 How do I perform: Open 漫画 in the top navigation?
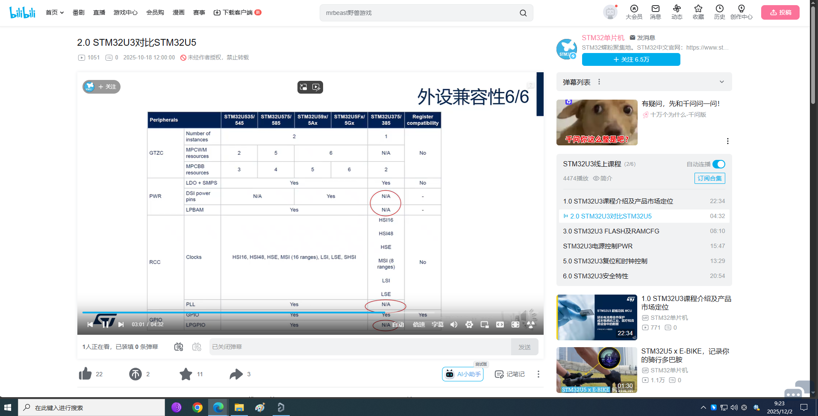click(179, 12)
